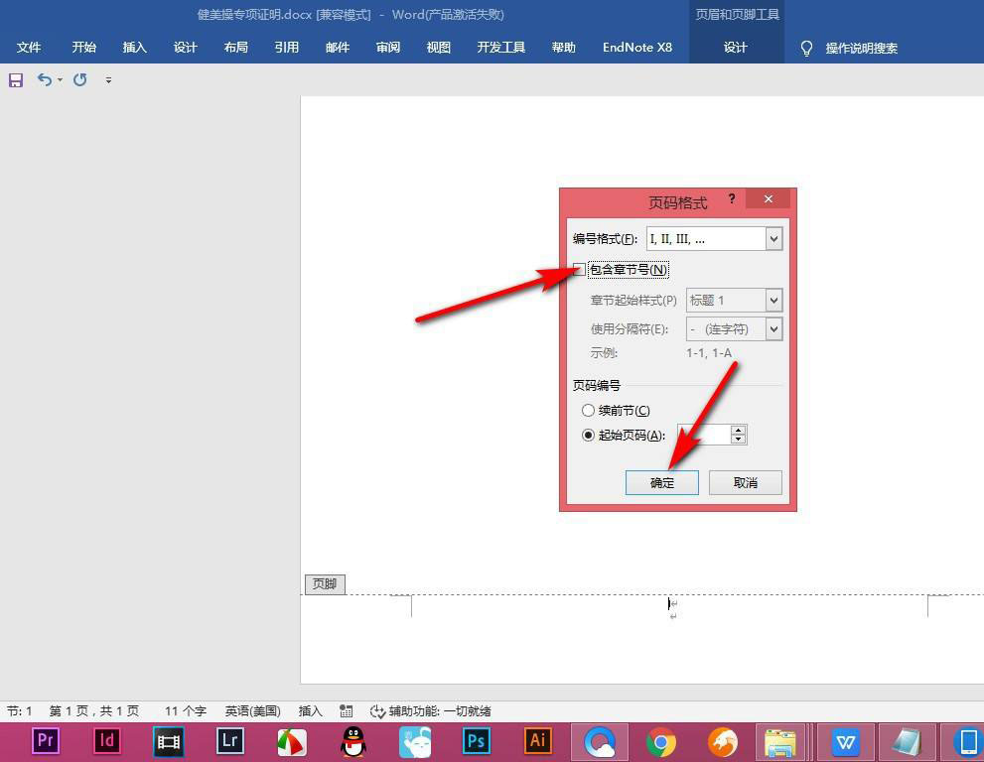The width and height of the screenshot is (984, 762).
Task: Click the 取消 button
Action: [746, 482]
